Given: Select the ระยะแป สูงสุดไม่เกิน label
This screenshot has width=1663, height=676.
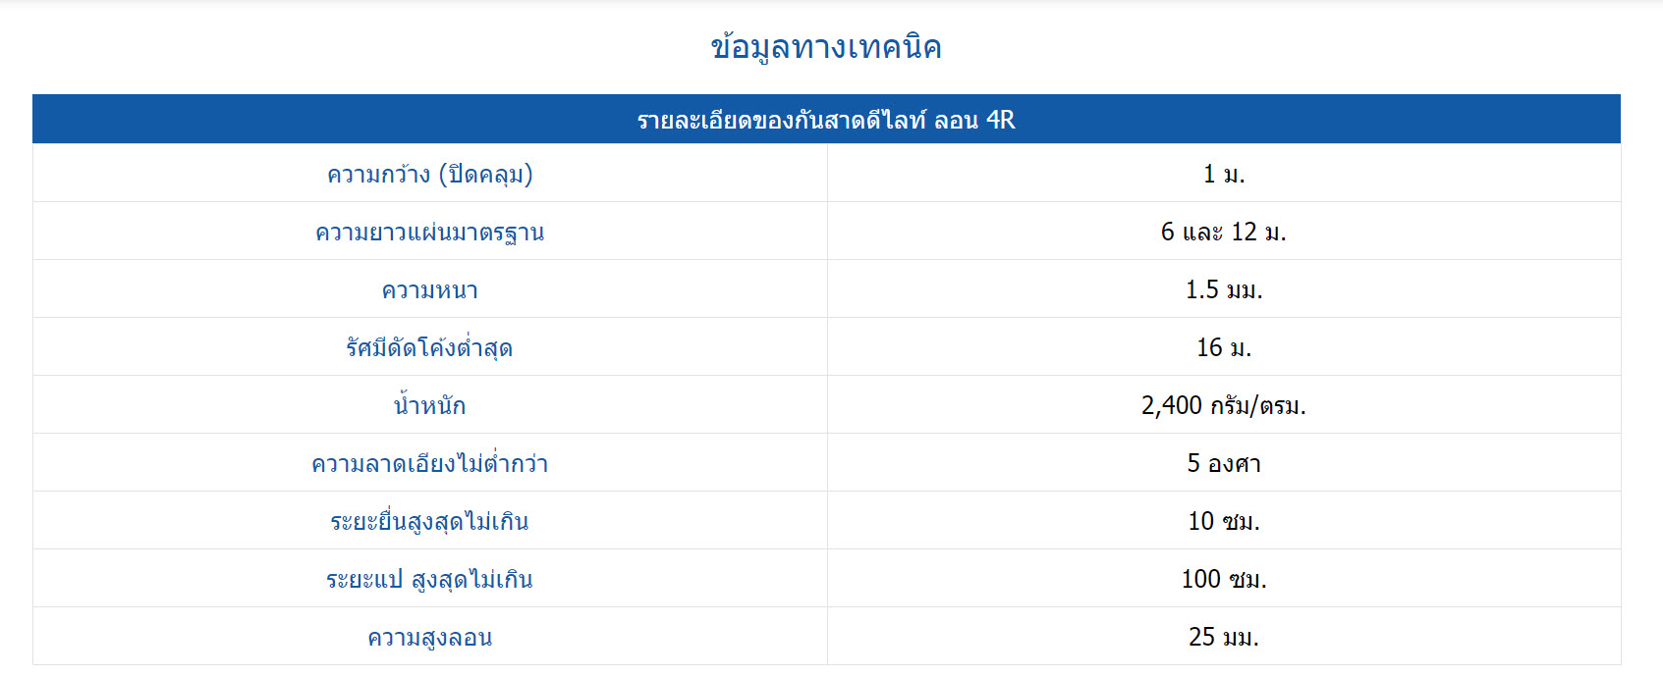Looking at the screenshot, I should [x=429, y=580].
